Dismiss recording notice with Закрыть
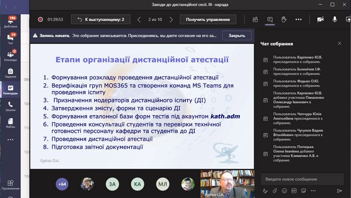Image resolution: width=351 pixels, height=198 pixels. click(237, 36)
